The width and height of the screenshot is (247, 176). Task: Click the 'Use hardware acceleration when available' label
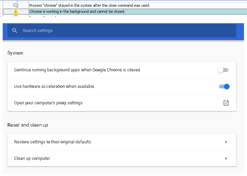[54, 86]
